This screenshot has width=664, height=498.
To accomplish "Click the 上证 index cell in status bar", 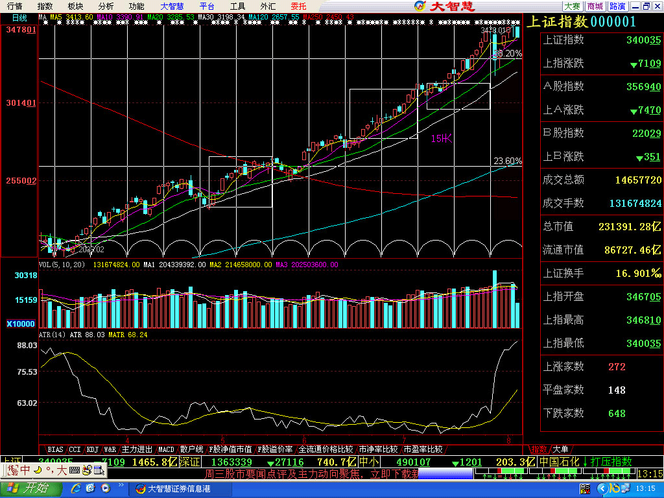I will [12, 460].
